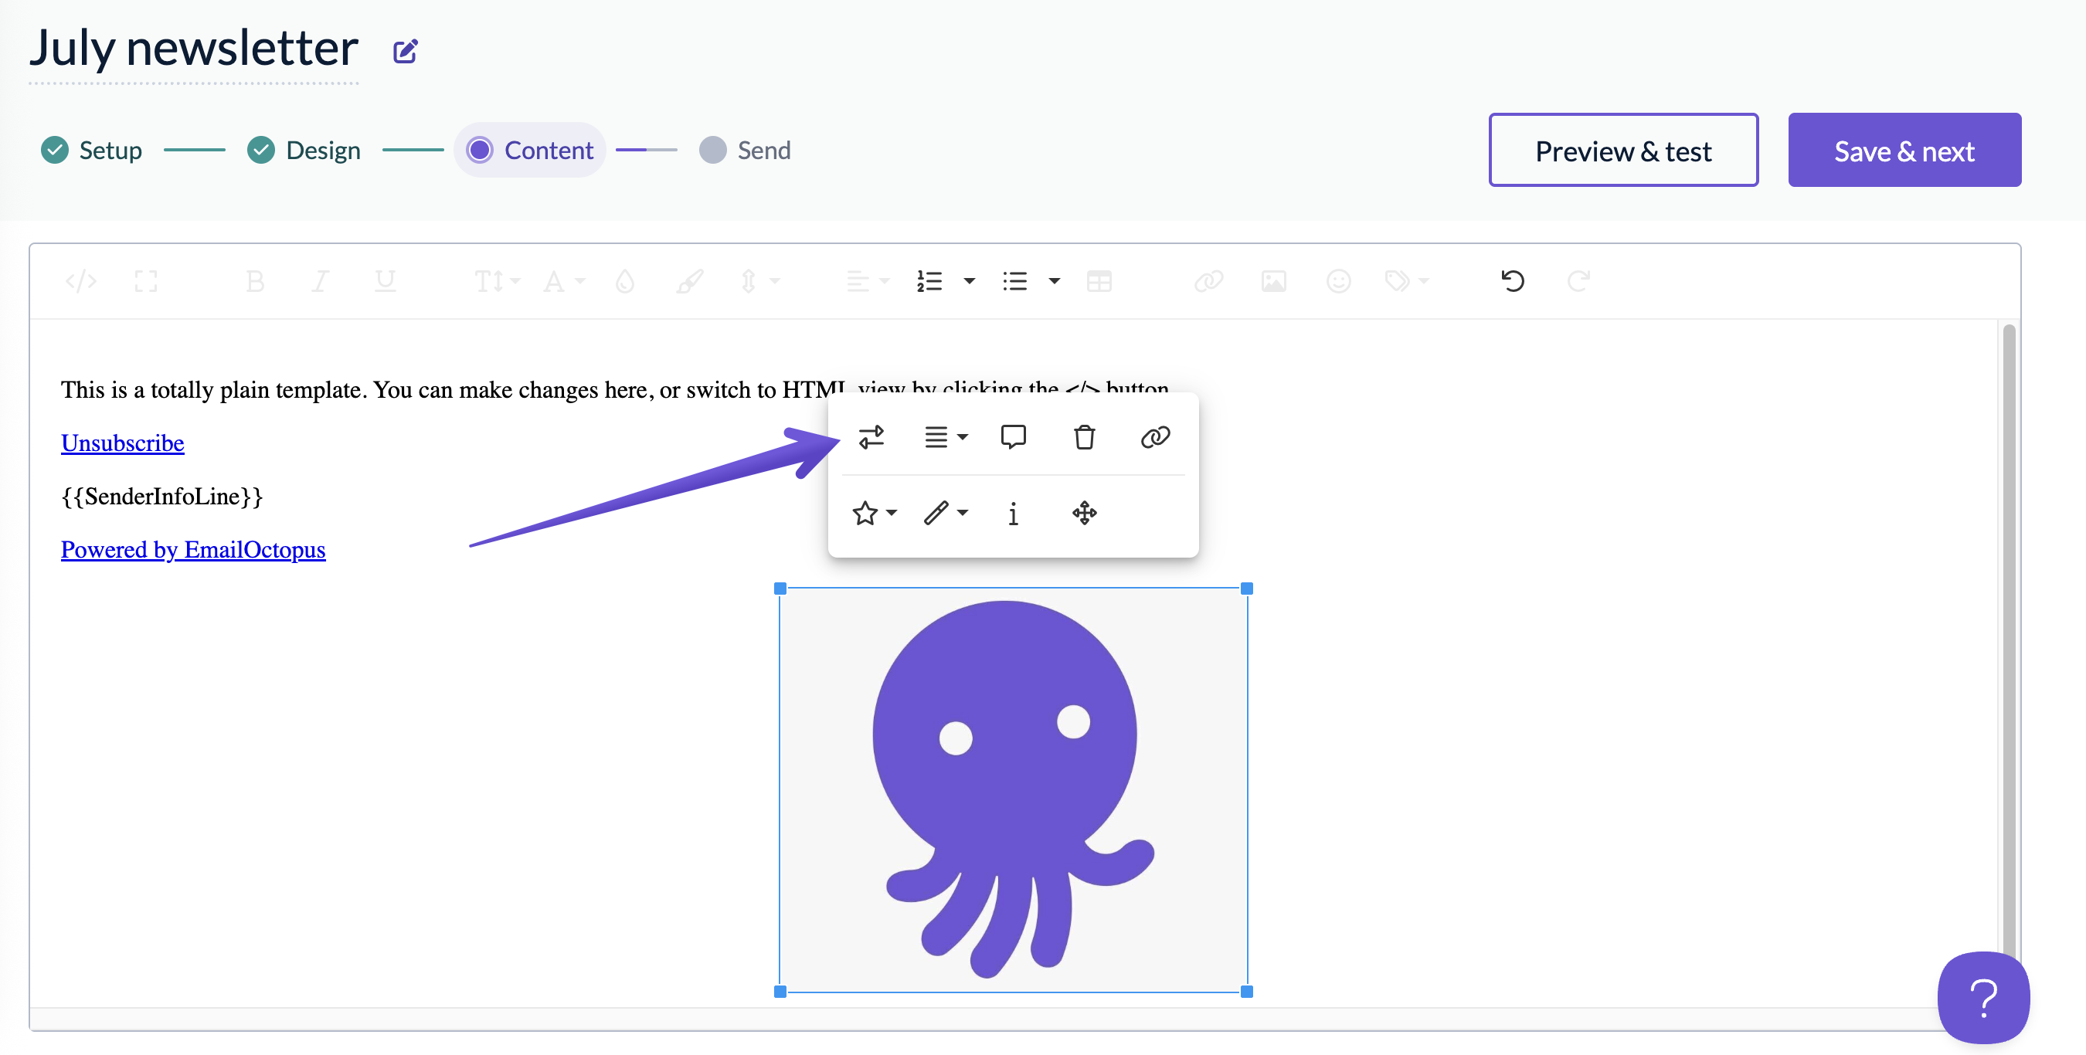This screenshot has height=1055, width=2086.
Task: Toggle fullscreen editor mode
Action: coord(146,281)
